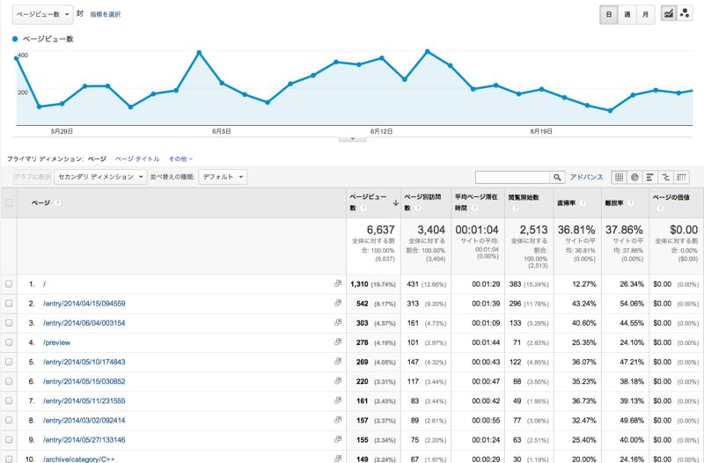
Task: Click the search magnifier button
Action: tap(557, 177)
